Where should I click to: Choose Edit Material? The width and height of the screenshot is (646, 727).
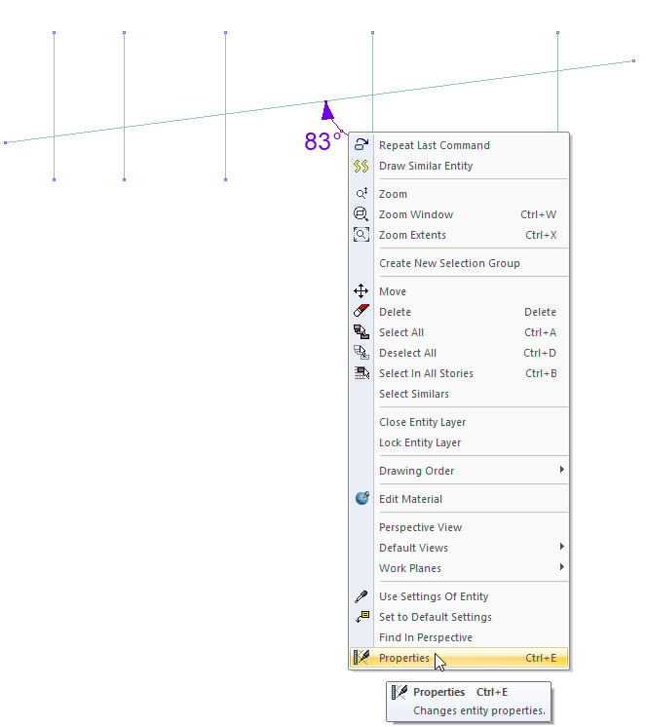pyautogui.click(x=459, y=499)
